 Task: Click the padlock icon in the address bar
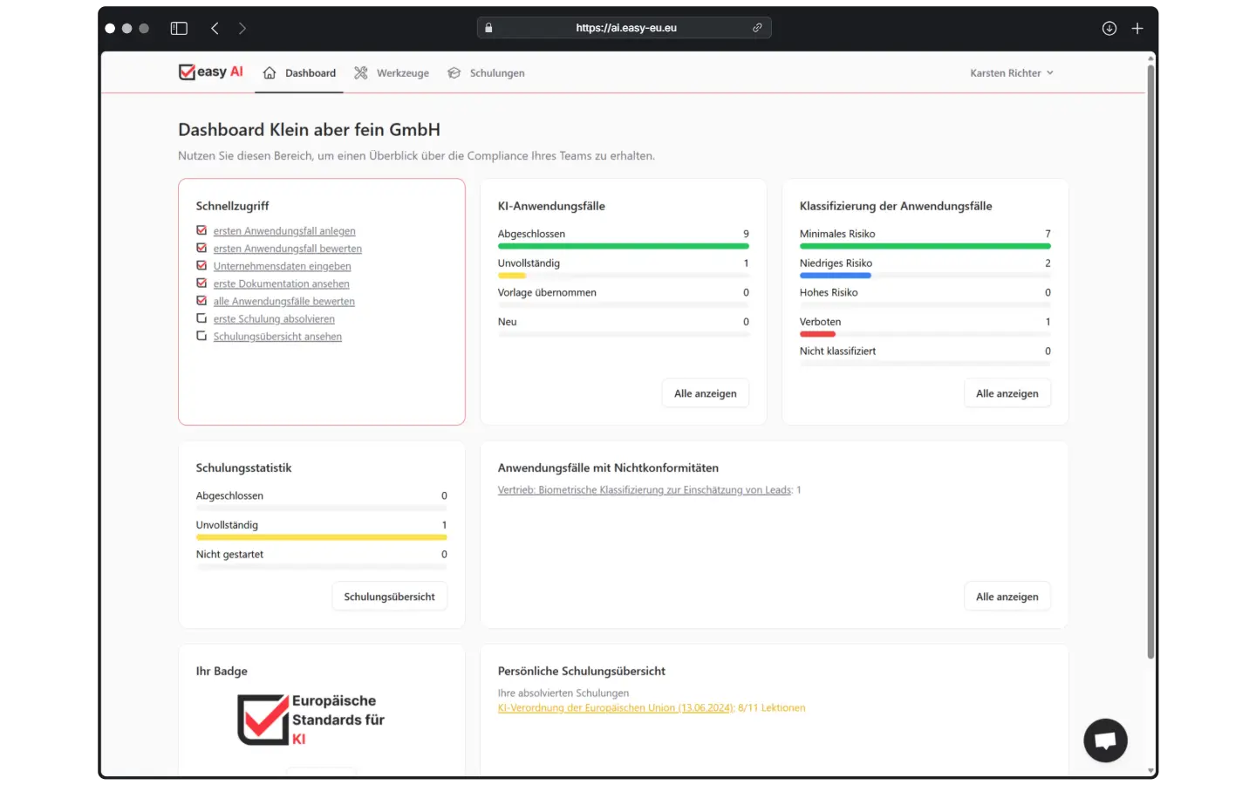(x=488, y=27)
